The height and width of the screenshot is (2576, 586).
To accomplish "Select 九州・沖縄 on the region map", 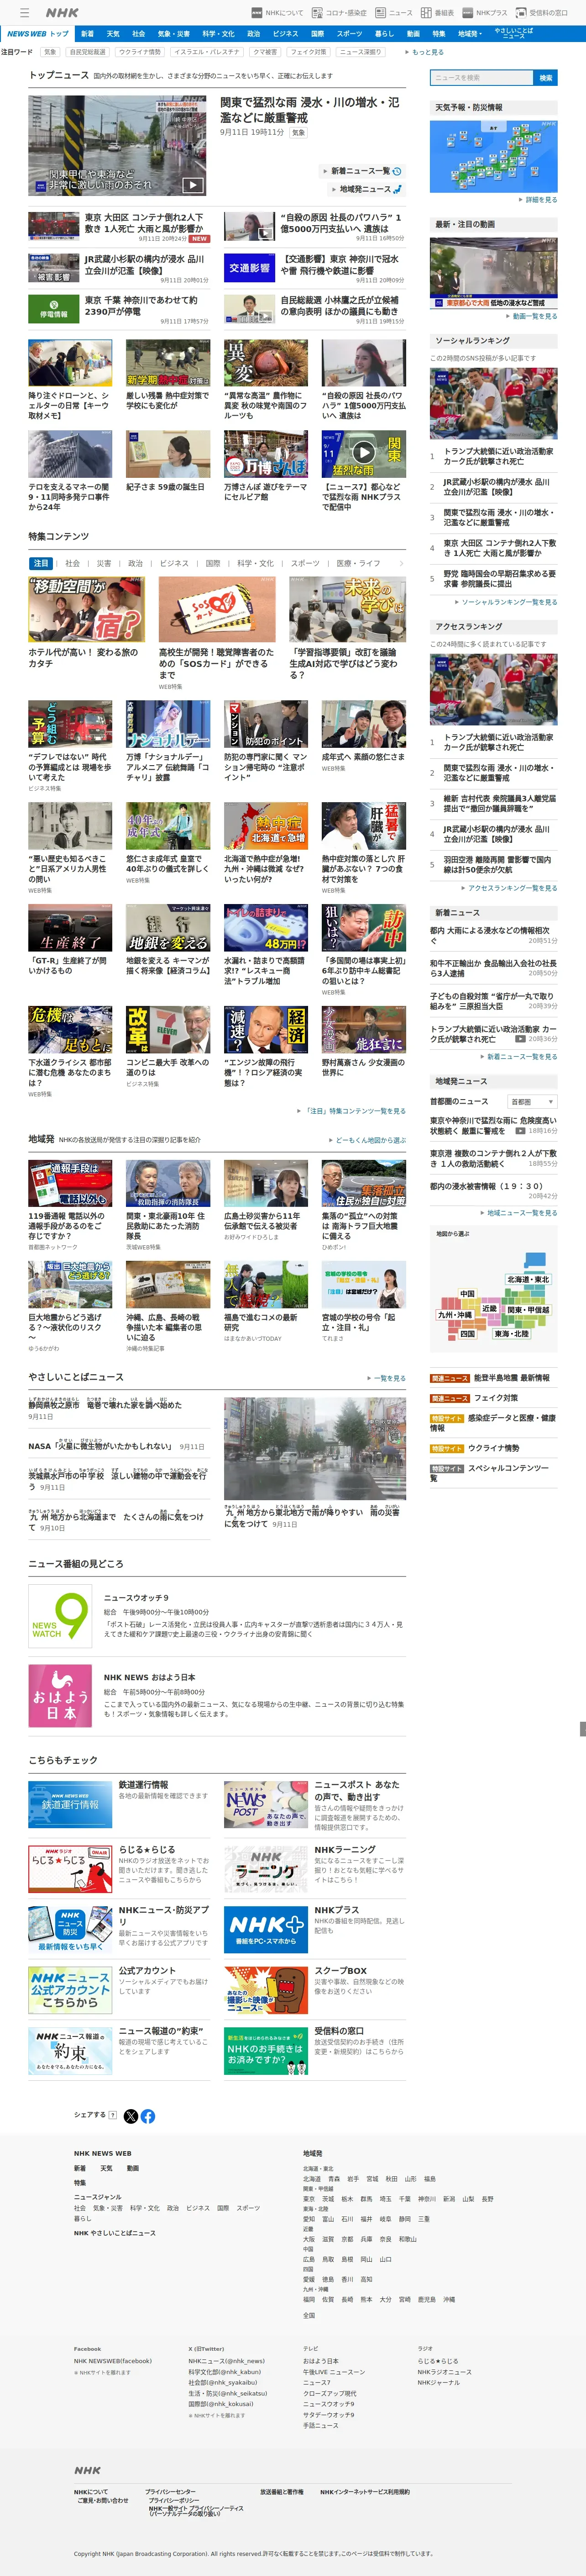I will 454,1315.
